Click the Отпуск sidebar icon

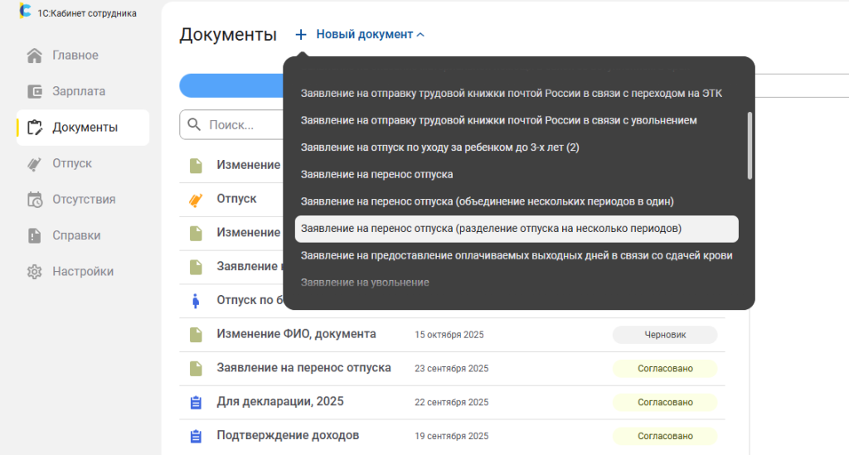(35, 163)
